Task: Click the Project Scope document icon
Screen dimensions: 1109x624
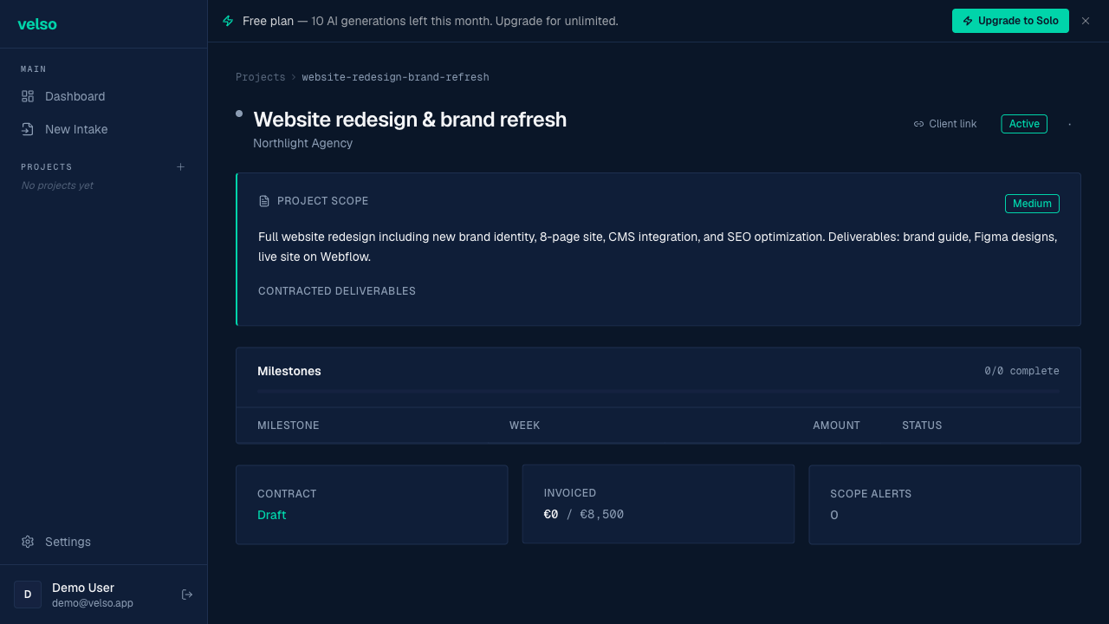Action: click(264, 200)
